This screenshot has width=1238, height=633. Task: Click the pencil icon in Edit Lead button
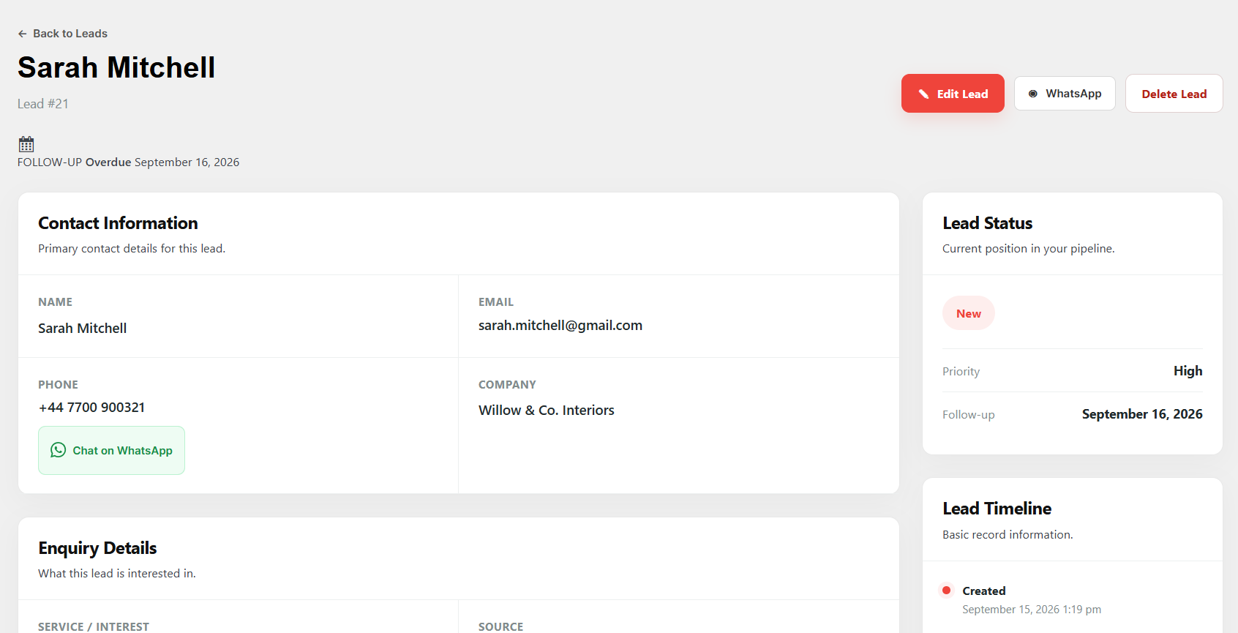pyautogui.click(x=923, y=94)
